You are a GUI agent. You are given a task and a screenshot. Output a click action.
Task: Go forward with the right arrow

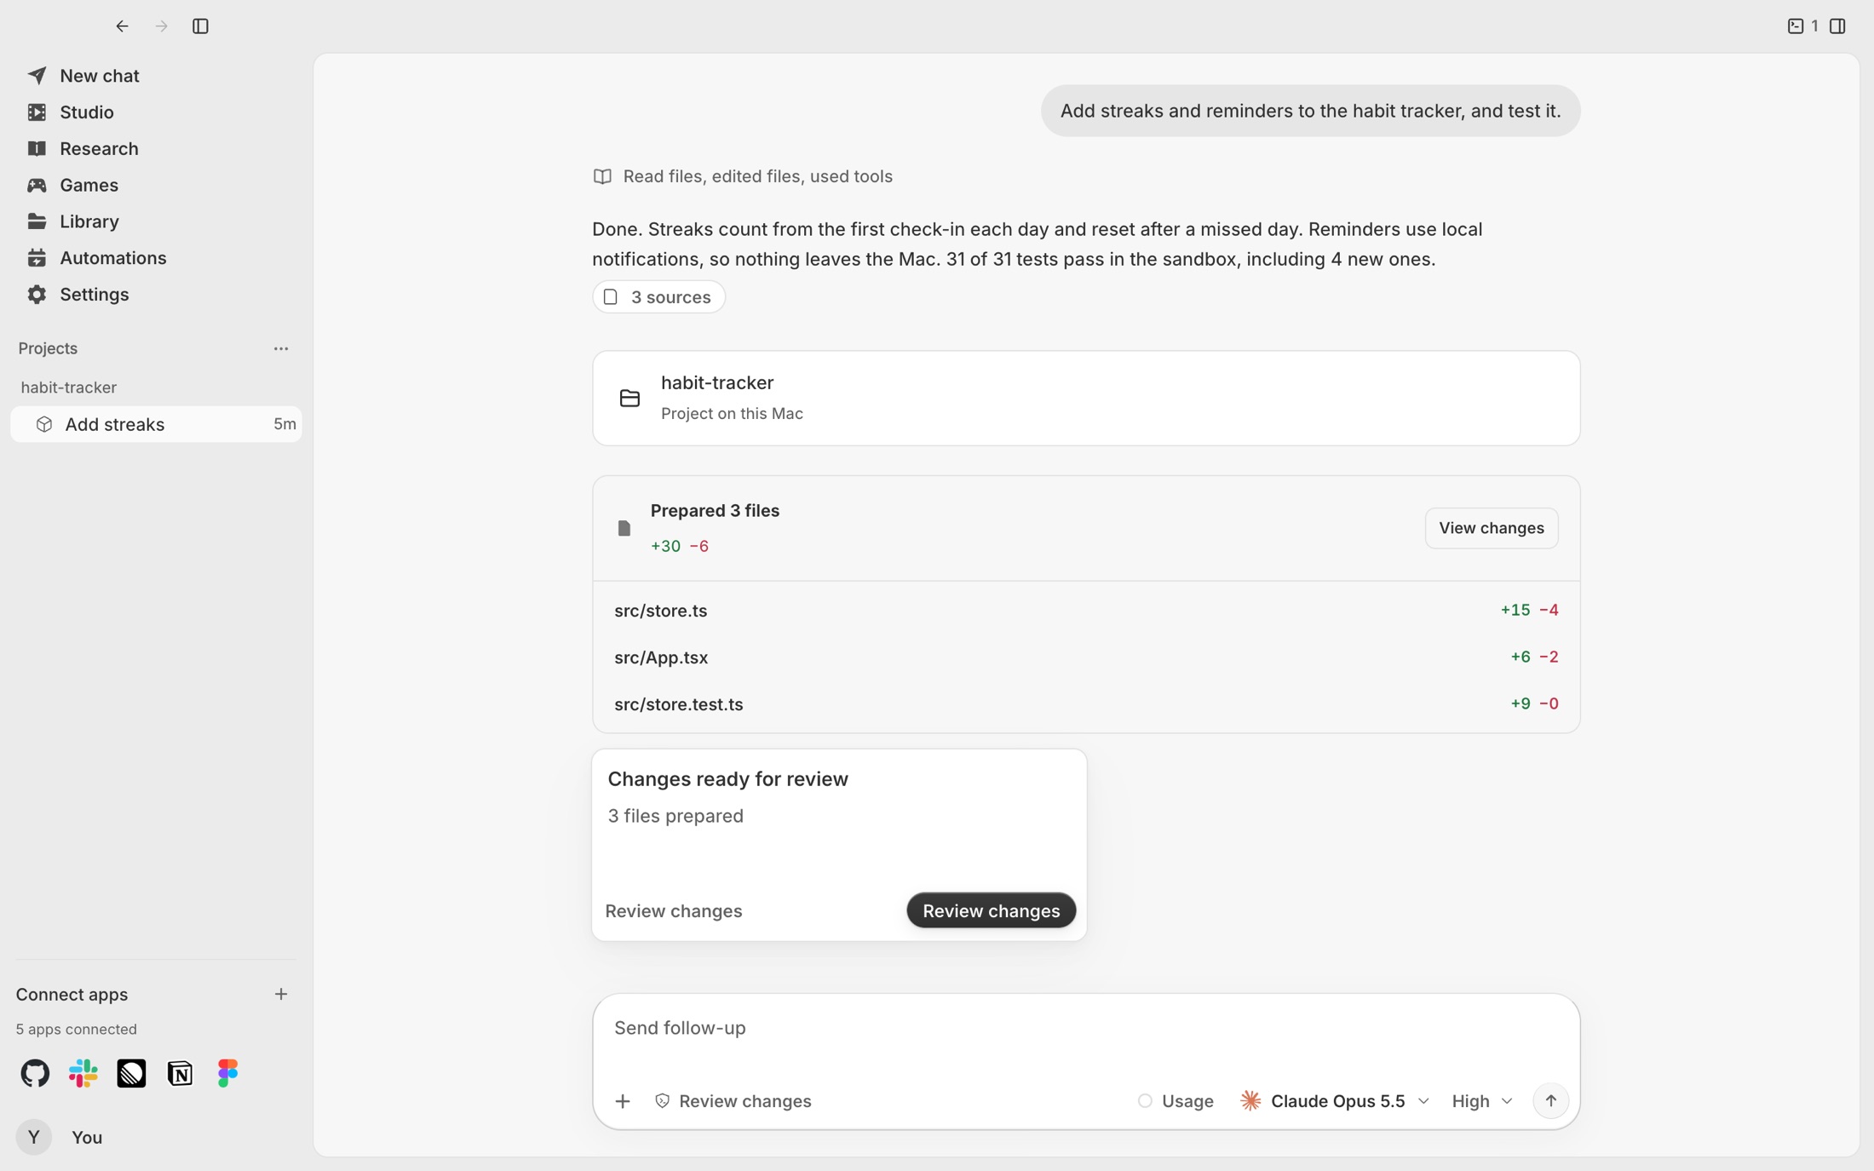pos(161,26)
